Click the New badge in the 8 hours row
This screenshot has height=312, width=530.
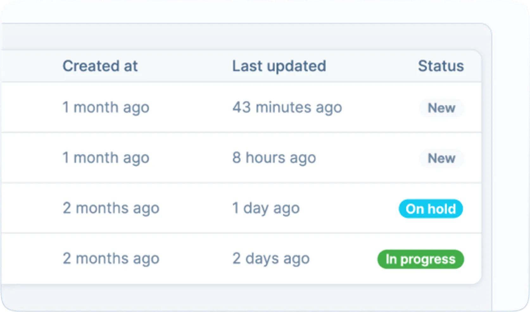(441, 158)
